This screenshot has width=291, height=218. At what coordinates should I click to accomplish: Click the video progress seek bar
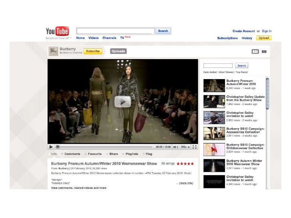point(105,147)
